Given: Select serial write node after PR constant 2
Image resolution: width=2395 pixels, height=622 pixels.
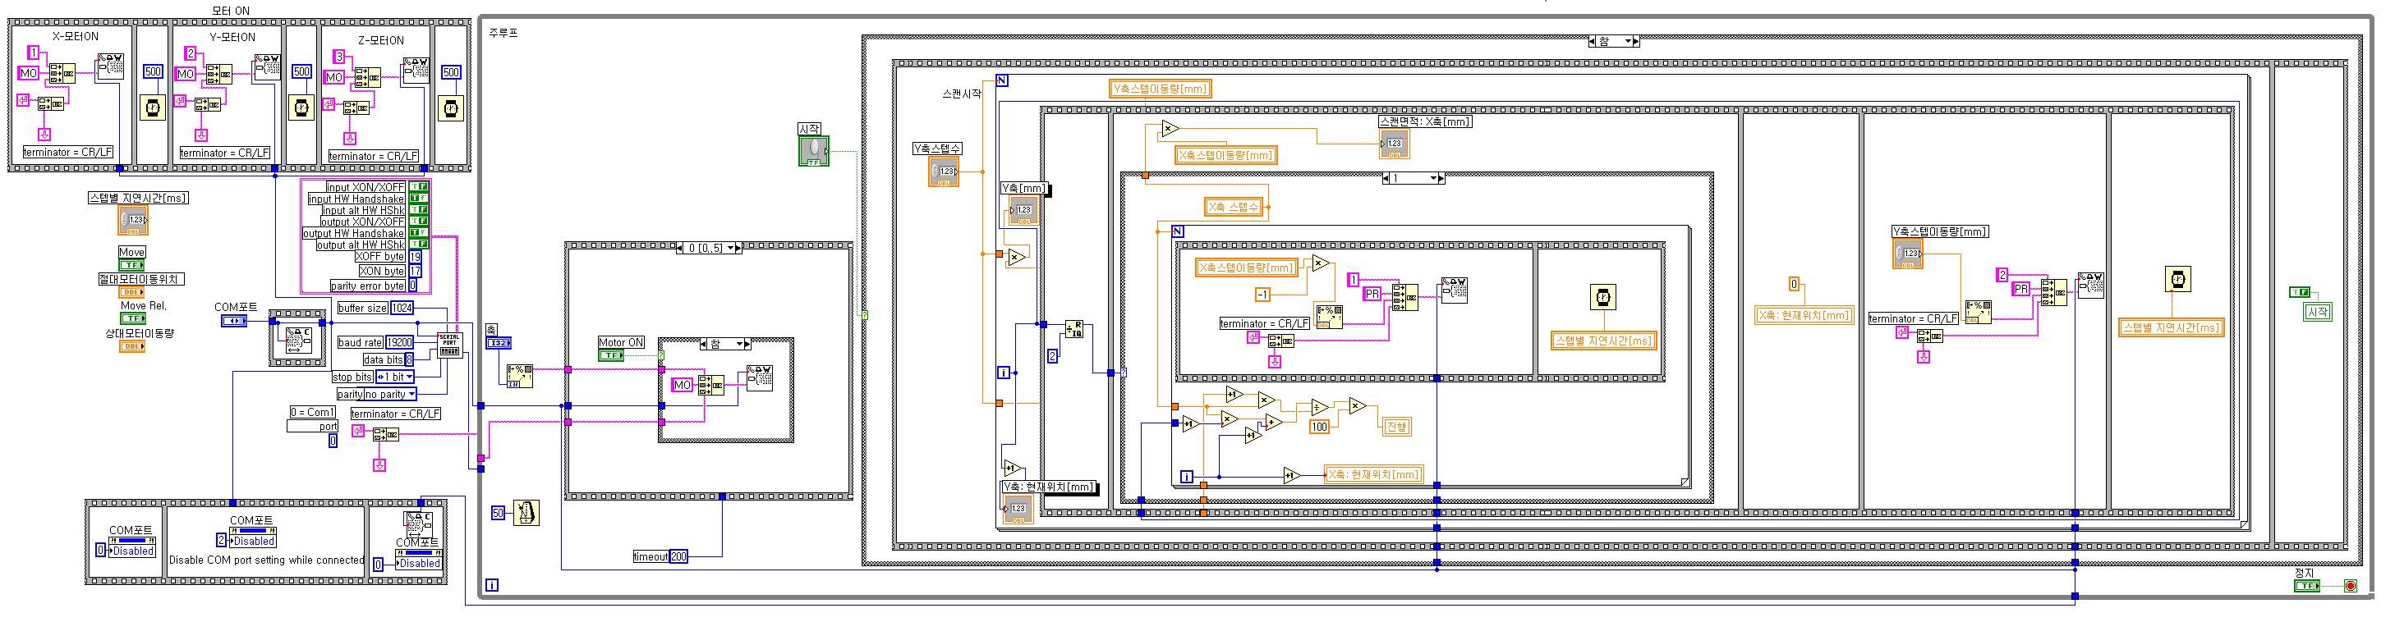Looking at the screenshot, I should point(2091,285).
